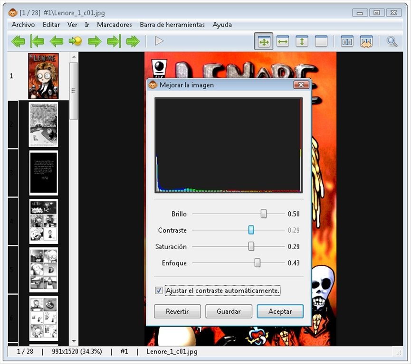The width and height of the screenshot is (411, 364).
Task: Go to first page arrow icon
Action: point(37,41)
